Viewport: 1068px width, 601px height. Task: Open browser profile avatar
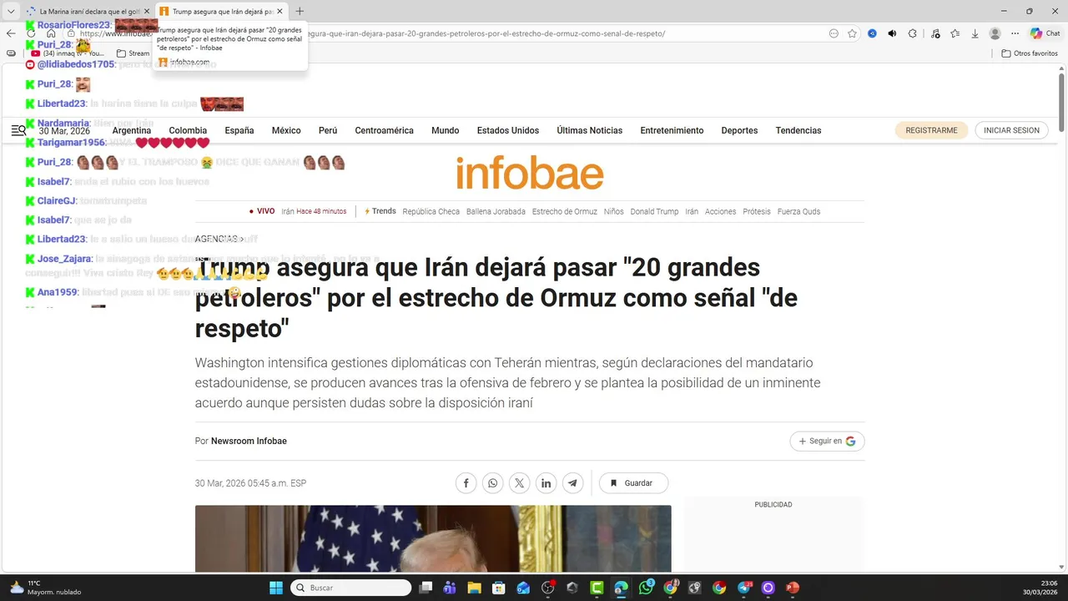[995, 33]
